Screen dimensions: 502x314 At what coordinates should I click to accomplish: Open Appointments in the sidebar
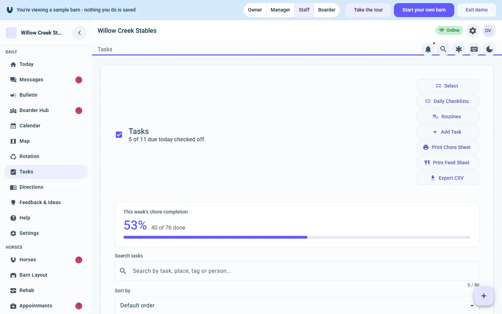(x=46, y=306)
